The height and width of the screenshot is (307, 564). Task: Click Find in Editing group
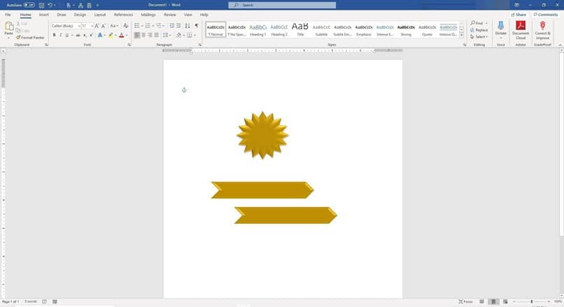[477, 23]
